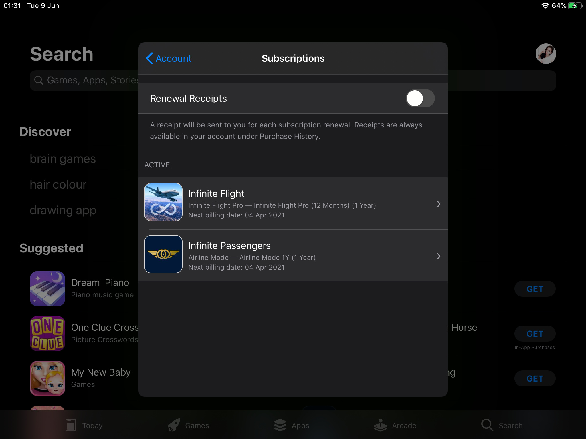This screenshot has width=586, height=439.
Task: Open the Infinite Flight app icon
Action: (x=163, y=202)
